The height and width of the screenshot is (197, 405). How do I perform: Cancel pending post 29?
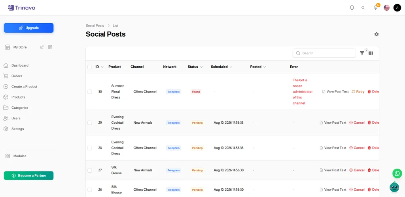(x=357, y=123)
